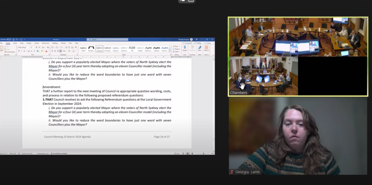The width and height of the screenshot is (372, 185).
Task: Open the Review ribbon tab
Action: pyautogui.click(x=63, y=43)
